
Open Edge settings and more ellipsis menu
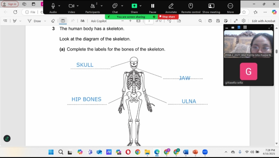[265, 12]
